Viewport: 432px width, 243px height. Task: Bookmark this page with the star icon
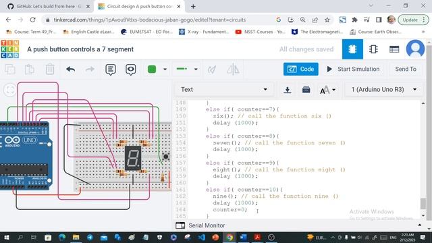pyautogui.click(x=327, y=20)
